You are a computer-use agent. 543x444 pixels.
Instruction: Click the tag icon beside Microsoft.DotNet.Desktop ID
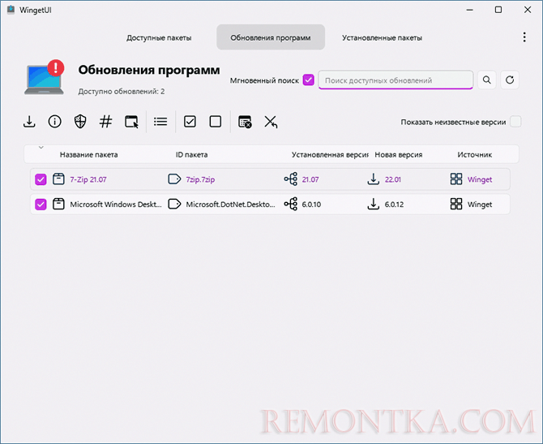[x=174, y=204]
